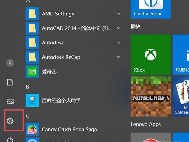Open the gray tile under Lenovo Apps
This screenshot has height=142, width=189.
click(x=151, y=137)
